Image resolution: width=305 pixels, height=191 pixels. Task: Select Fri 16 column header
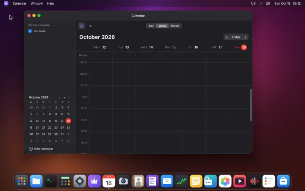pos(193,47)
